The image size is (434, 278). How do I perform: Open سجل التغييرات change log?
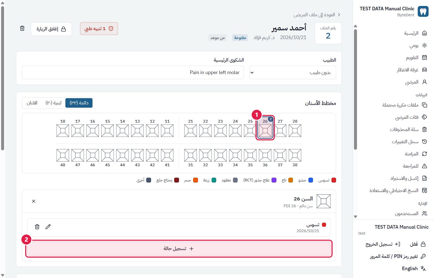(x=409, y=142)
